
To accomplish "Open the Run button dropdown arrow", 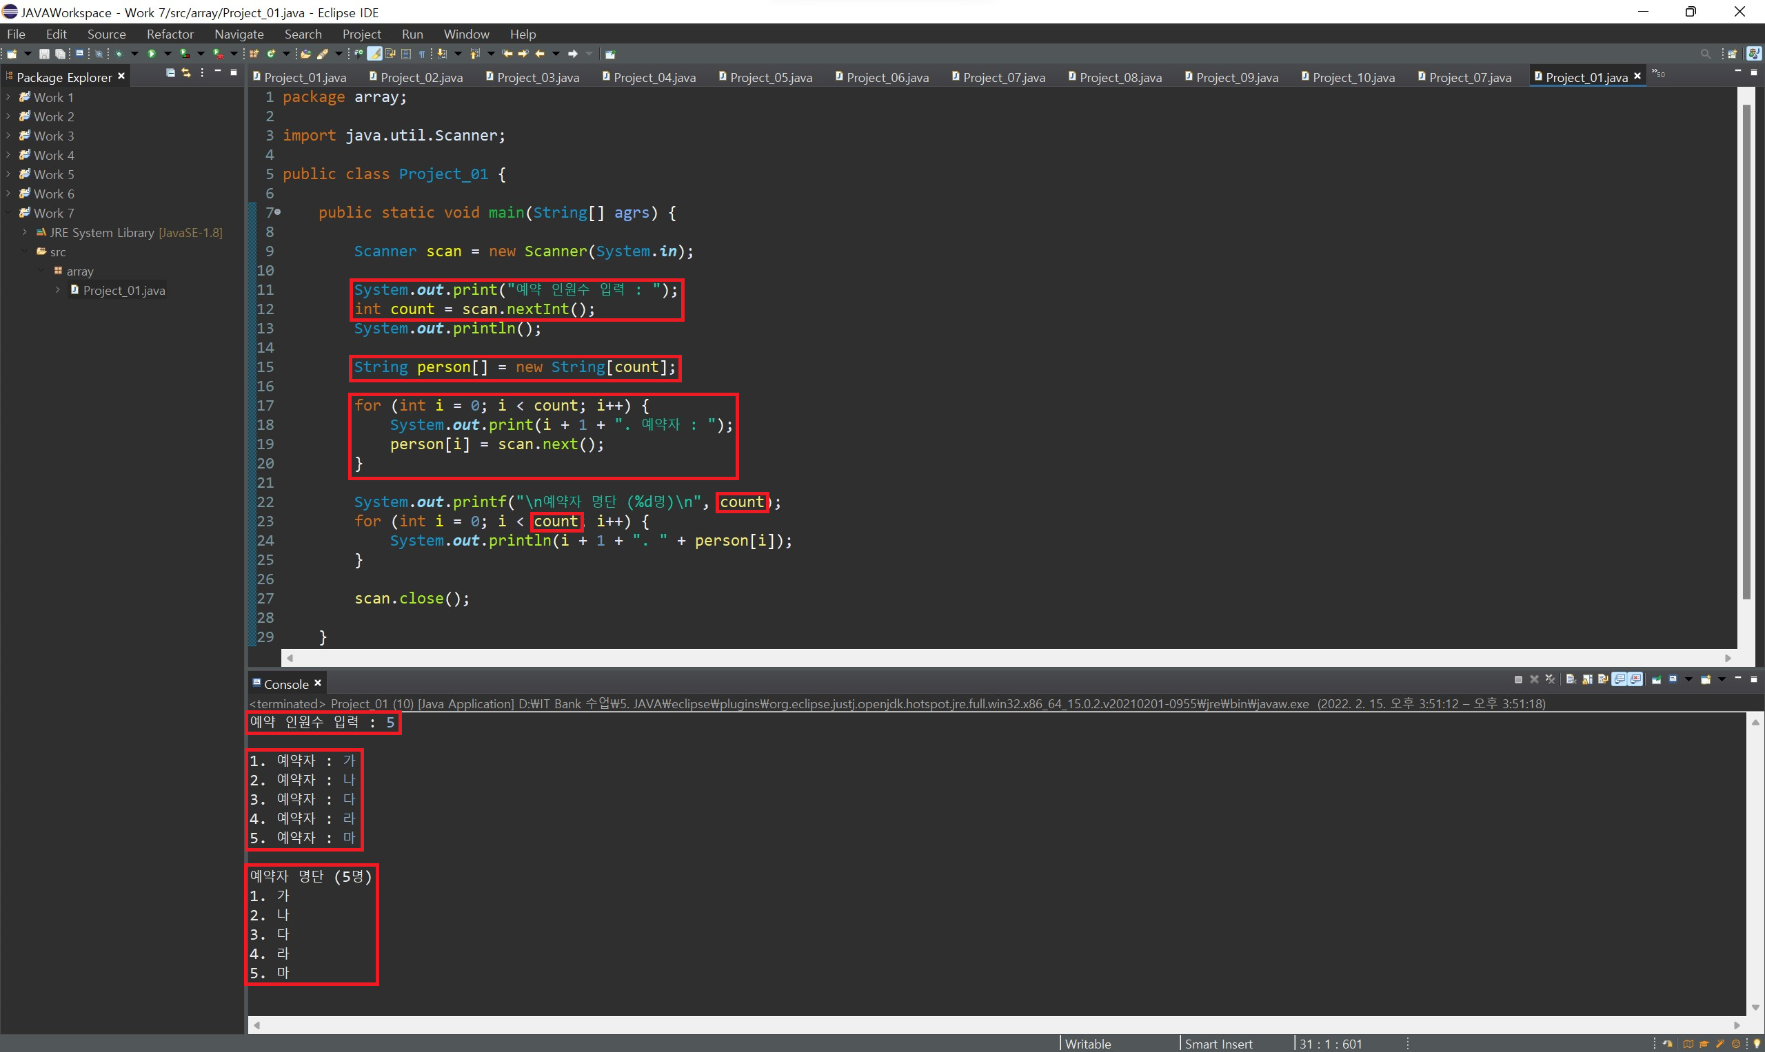I will tap(168, 54).
